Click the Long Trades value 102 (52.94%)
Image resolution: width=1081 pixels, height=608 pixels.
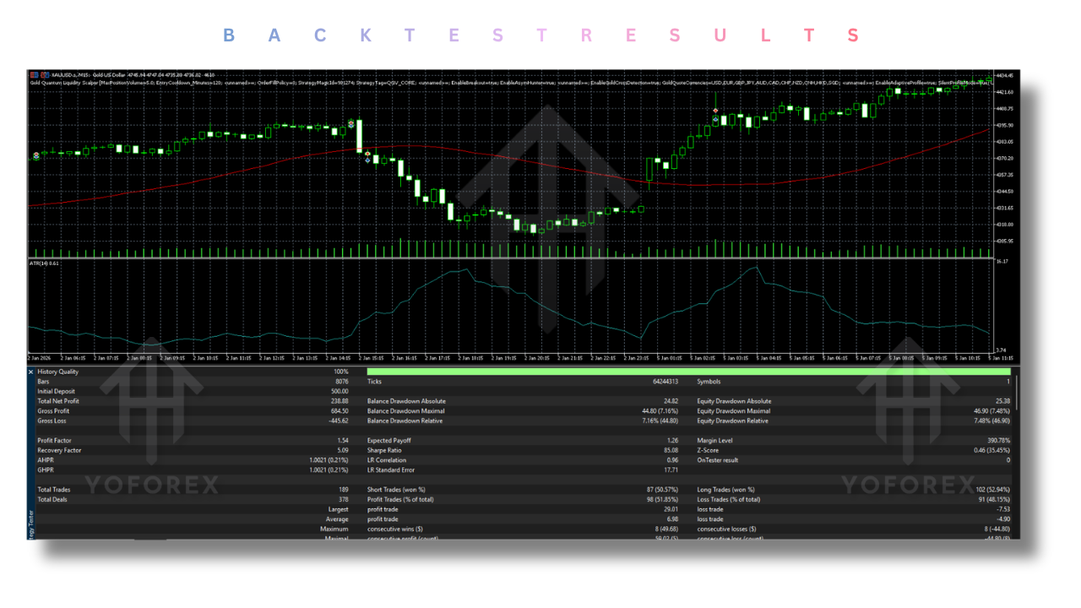992,490
